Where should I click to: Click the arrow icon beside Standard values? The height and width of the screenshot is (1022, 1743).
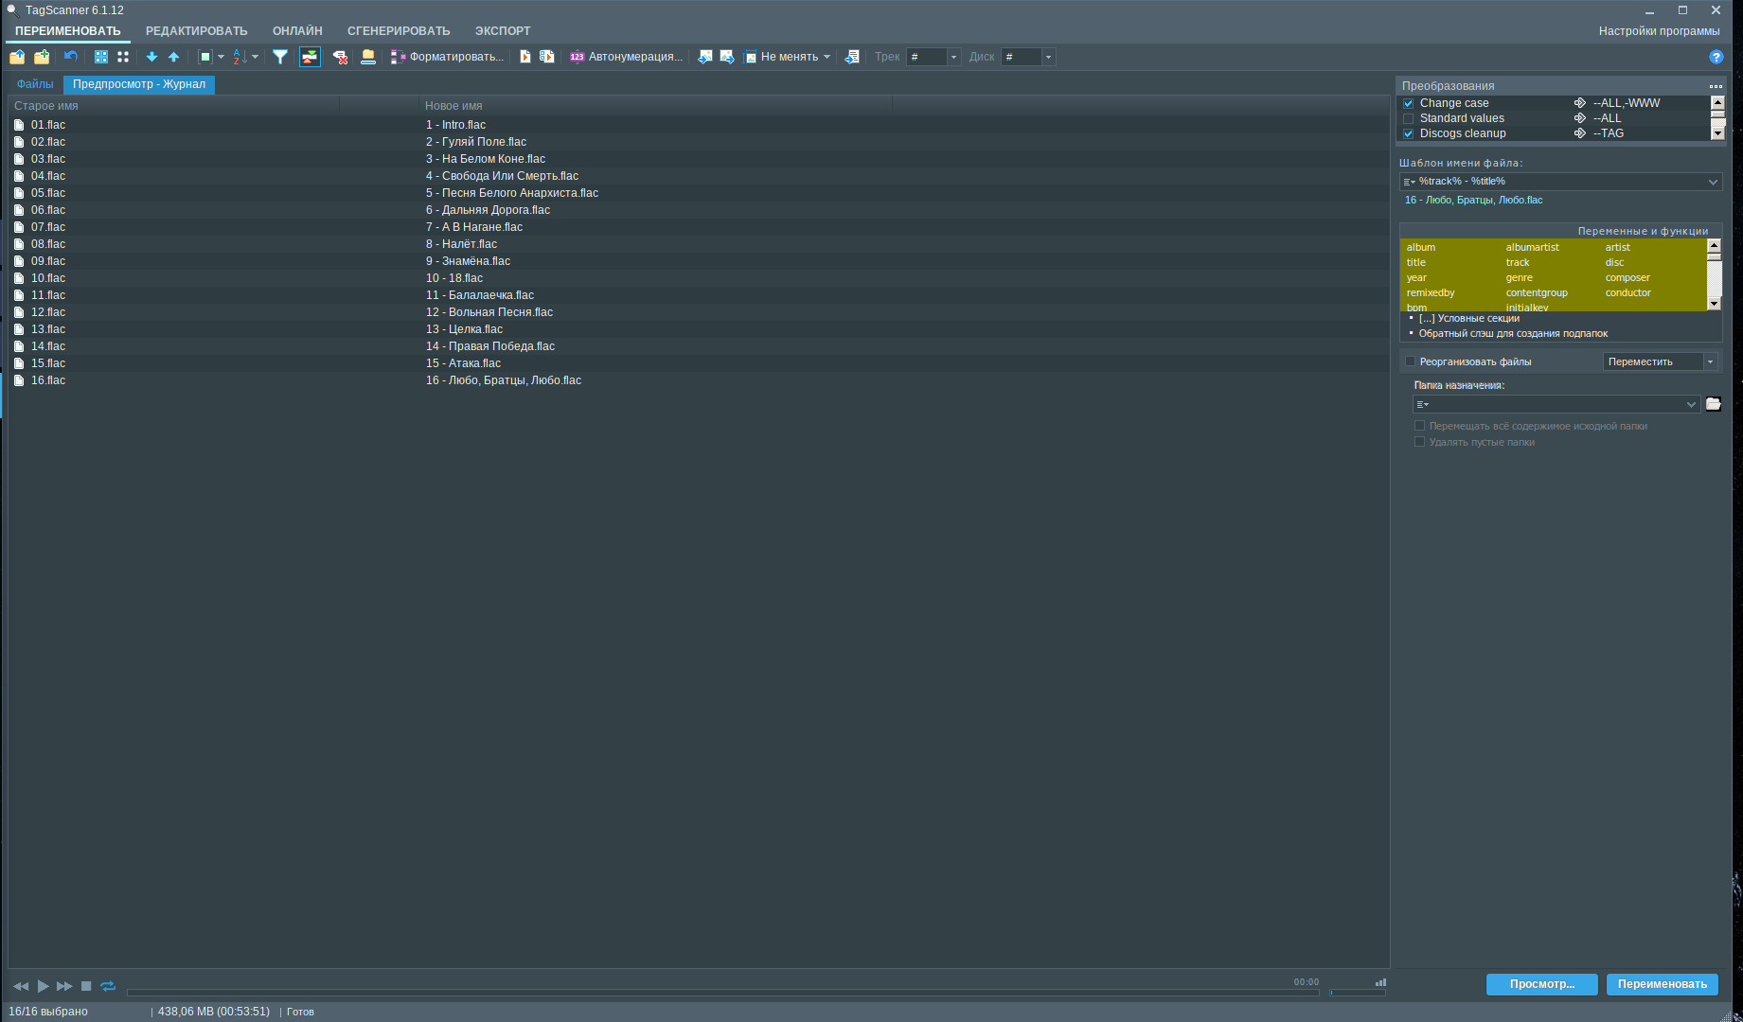[1579, 118]
